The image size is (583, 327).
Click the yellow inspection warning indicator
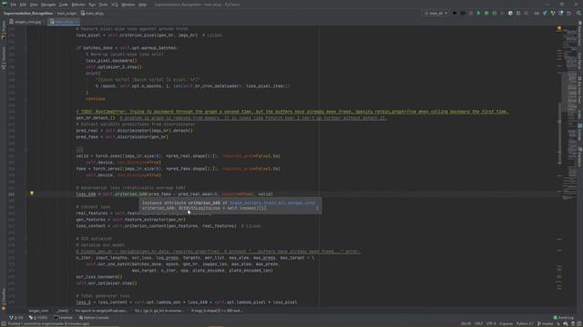tap(558, 28)
